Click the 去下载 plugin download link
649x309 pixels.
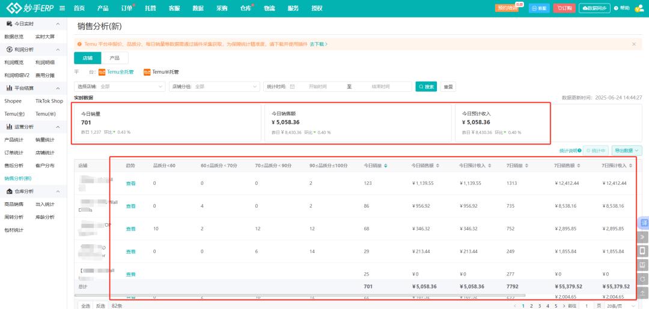pos(318,44)
